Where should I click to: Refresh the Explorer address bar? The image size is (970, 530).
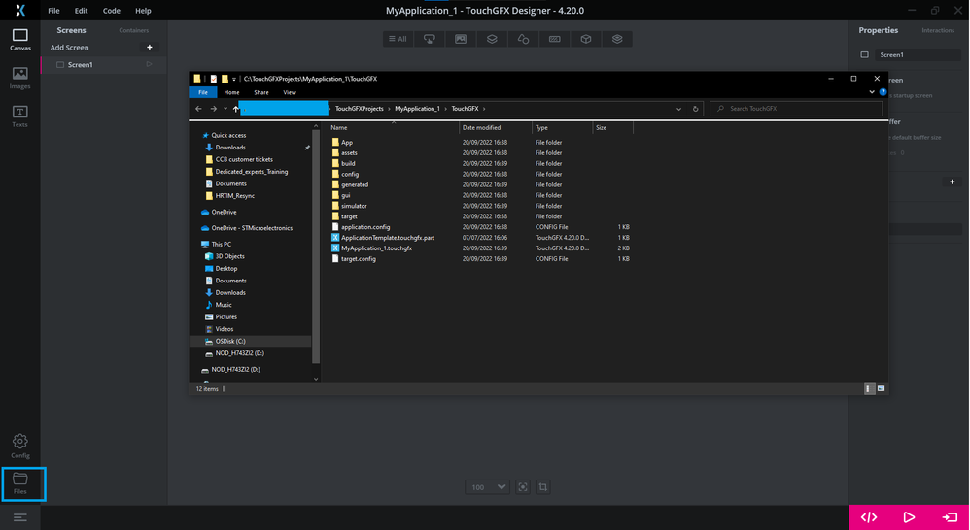click(695, 109)
